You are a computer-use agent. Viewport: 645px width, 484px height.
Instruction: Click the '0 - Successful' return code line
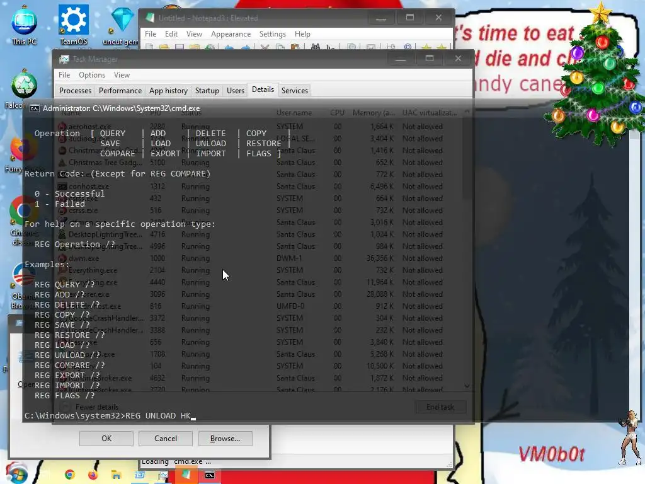(x=69, y=194)
